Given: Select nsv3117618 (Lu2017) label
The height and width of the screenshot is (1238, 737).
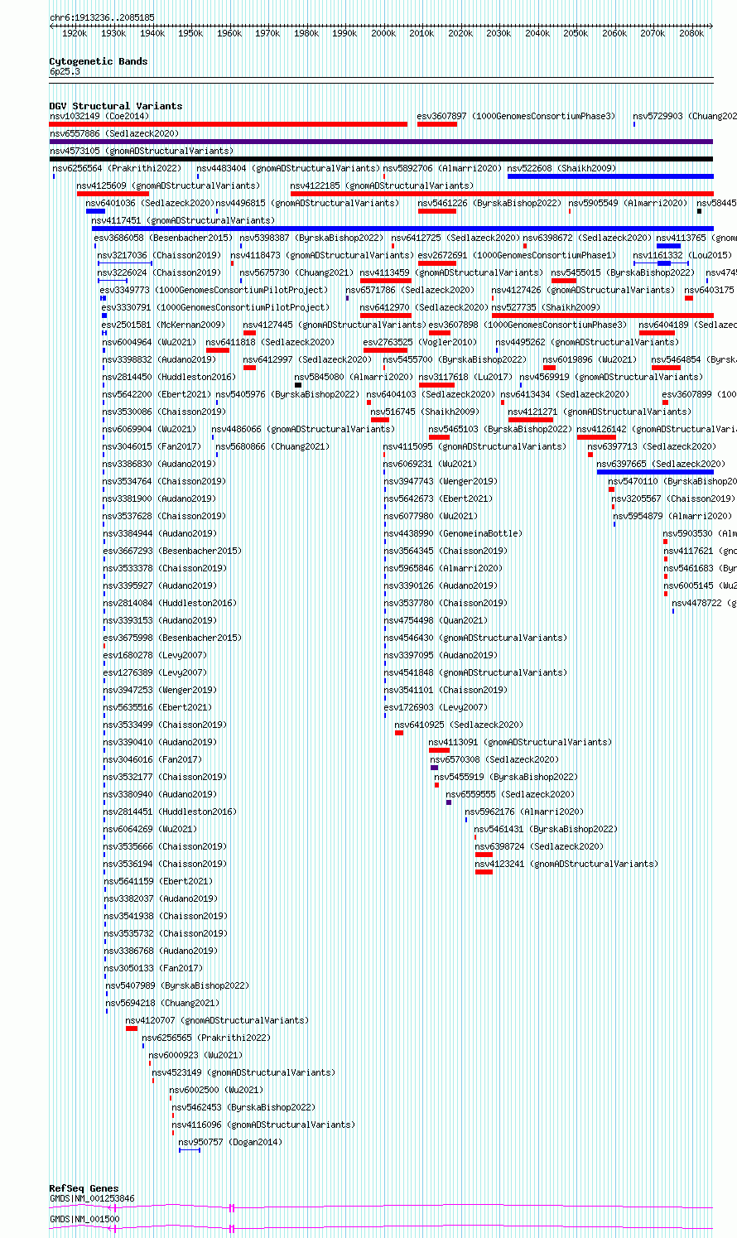Looking at the screenshot, I should (465, 377).
